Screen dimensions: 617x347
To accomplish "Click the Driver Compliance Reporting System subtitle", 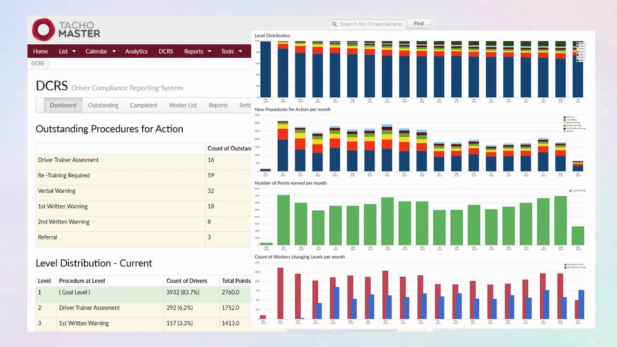I will [127, 88].
